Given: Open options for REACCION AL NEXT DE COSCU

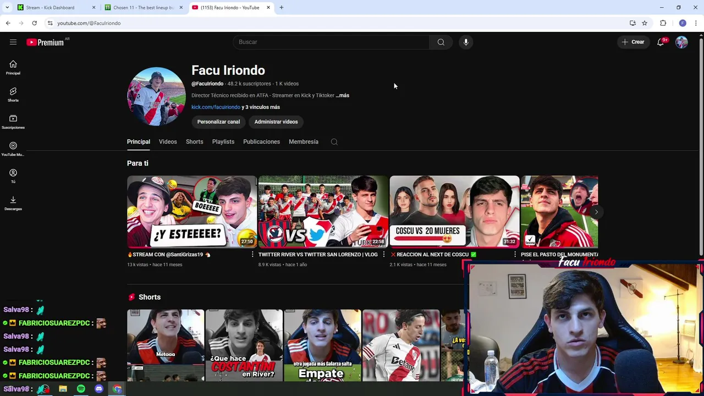Looking at the screenshot, I should [515, 255].
